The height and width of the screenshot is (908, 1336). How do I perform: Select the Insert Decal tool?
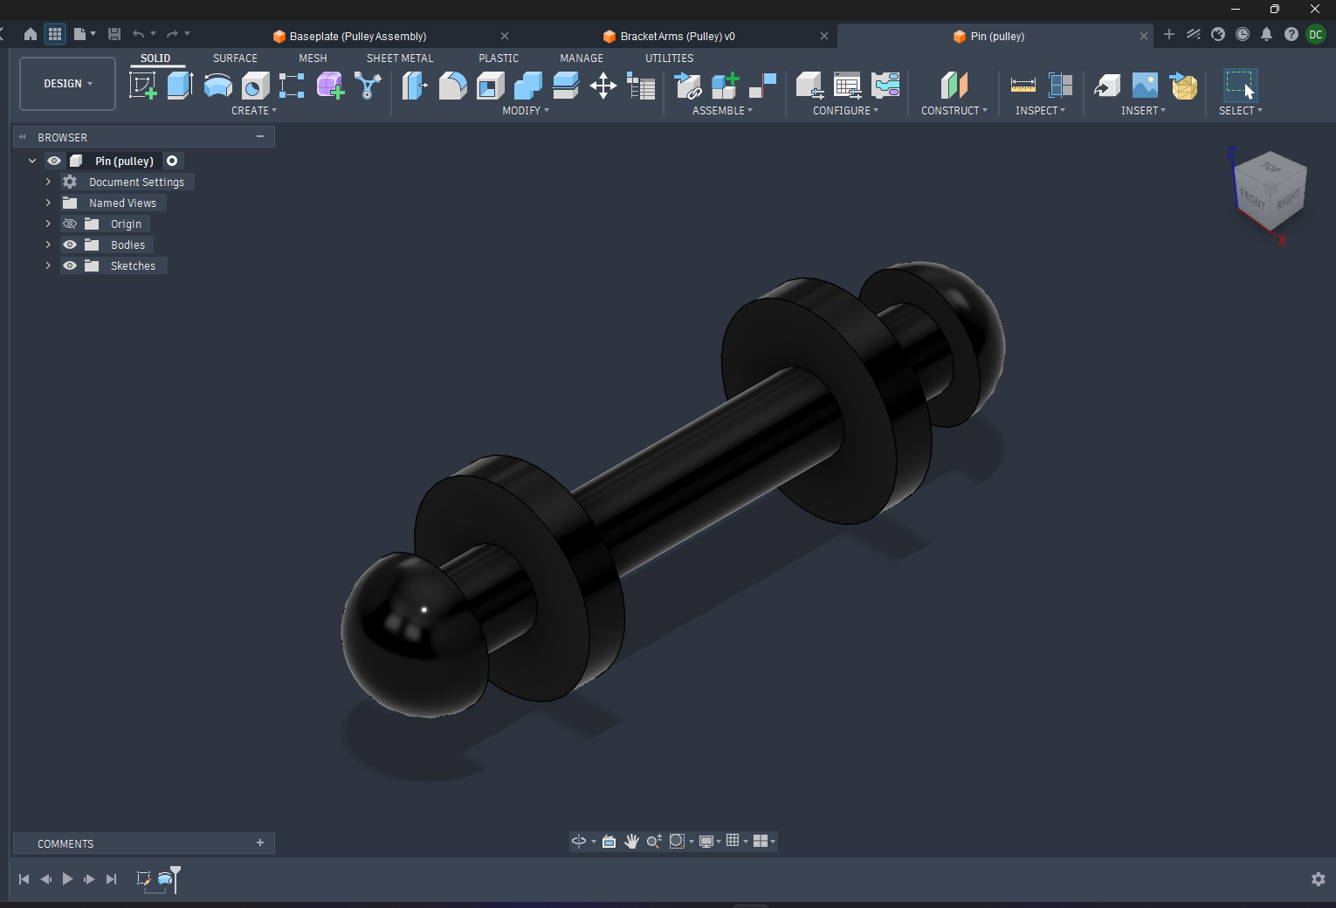(1145, 86)
